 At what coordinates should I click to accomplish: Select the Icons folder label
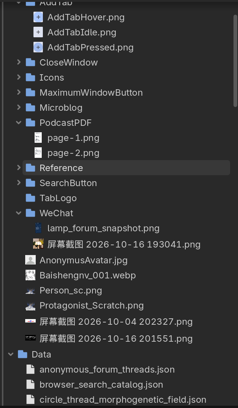52,78
